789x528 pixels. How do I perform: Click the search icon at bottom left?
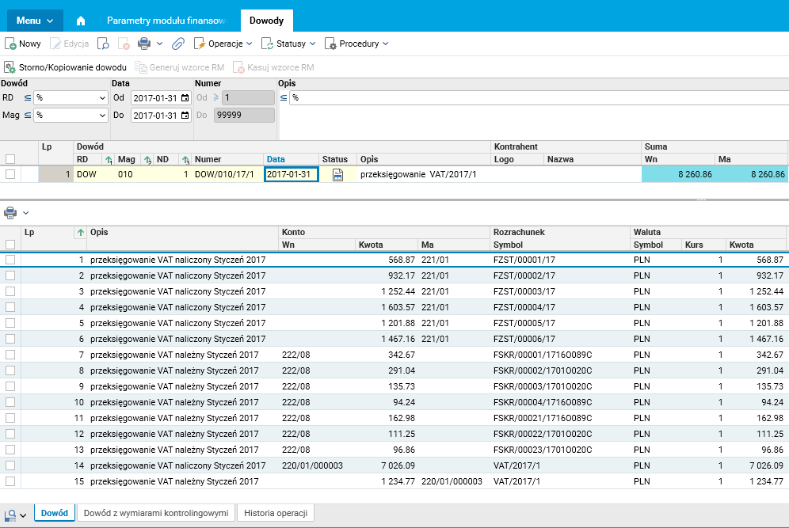click(x=10, y=515)
